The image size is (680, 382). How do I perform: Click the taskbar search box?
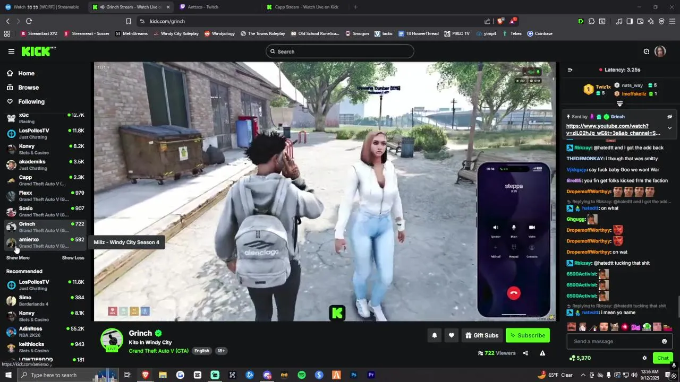click(x=66, y=375)
